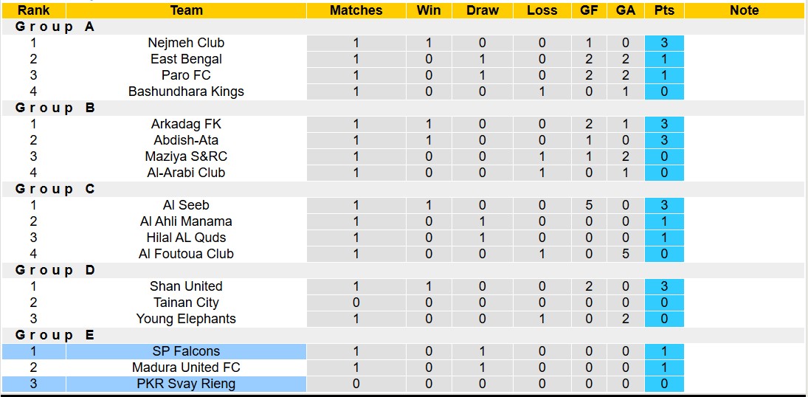Click the Group C section header

(55, 189)
